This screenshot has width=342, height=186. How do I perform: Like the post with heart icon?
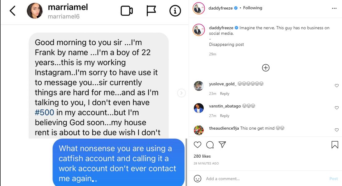tap(198, 145)
